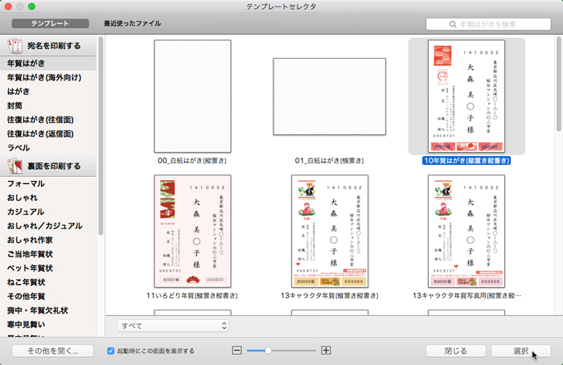Switch to 最近使ったファイル tab
The height and width of the screenshot is (365, 563).
click(x=133, y=24)
